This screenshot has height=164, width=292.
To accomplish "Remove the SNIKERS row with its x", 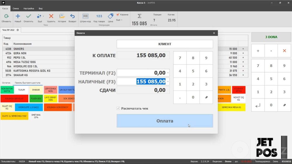I will point(243,49).
